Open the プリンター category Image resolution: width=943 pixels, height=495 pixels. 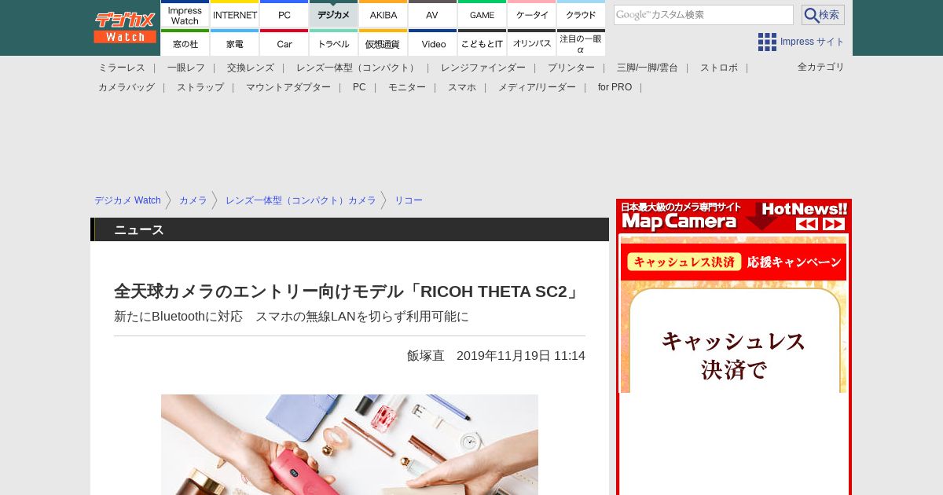571,68
